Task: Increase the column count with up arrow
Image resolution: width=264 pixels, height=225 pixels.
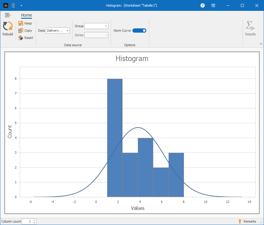Action: pyautogui.click(x=34, y=220)
